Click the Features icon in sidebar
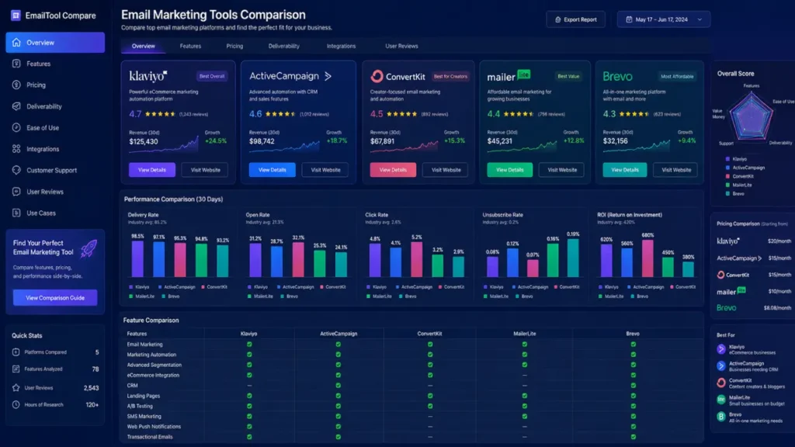The height and width of the screenshot is (447, 795). pyautogui.click(x=17, y=64)
